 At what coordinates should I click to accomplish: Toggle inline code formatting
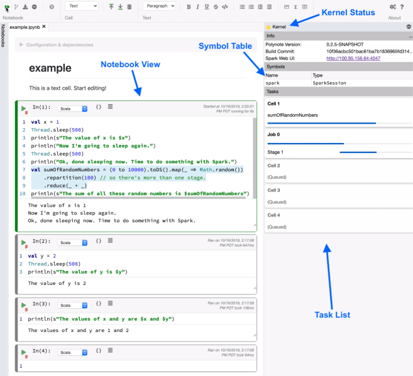pyautogui.click(x=224, y=7)
